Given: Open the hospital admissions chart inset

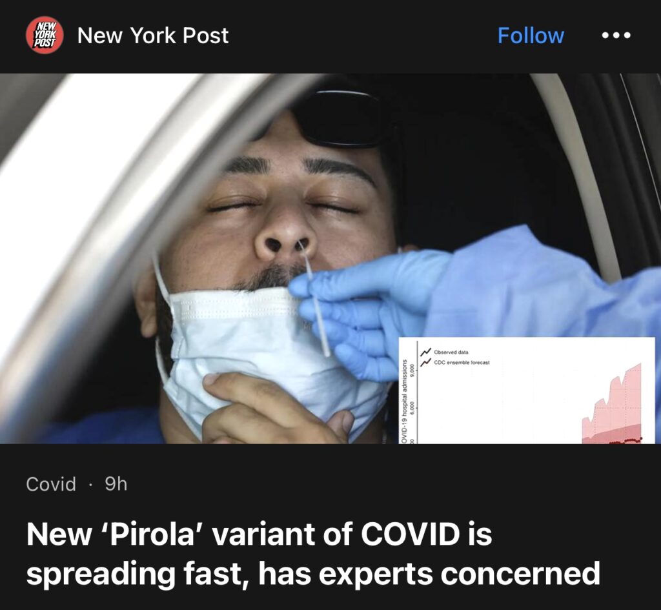Looking at the screenshot, I should pos(527,391).
